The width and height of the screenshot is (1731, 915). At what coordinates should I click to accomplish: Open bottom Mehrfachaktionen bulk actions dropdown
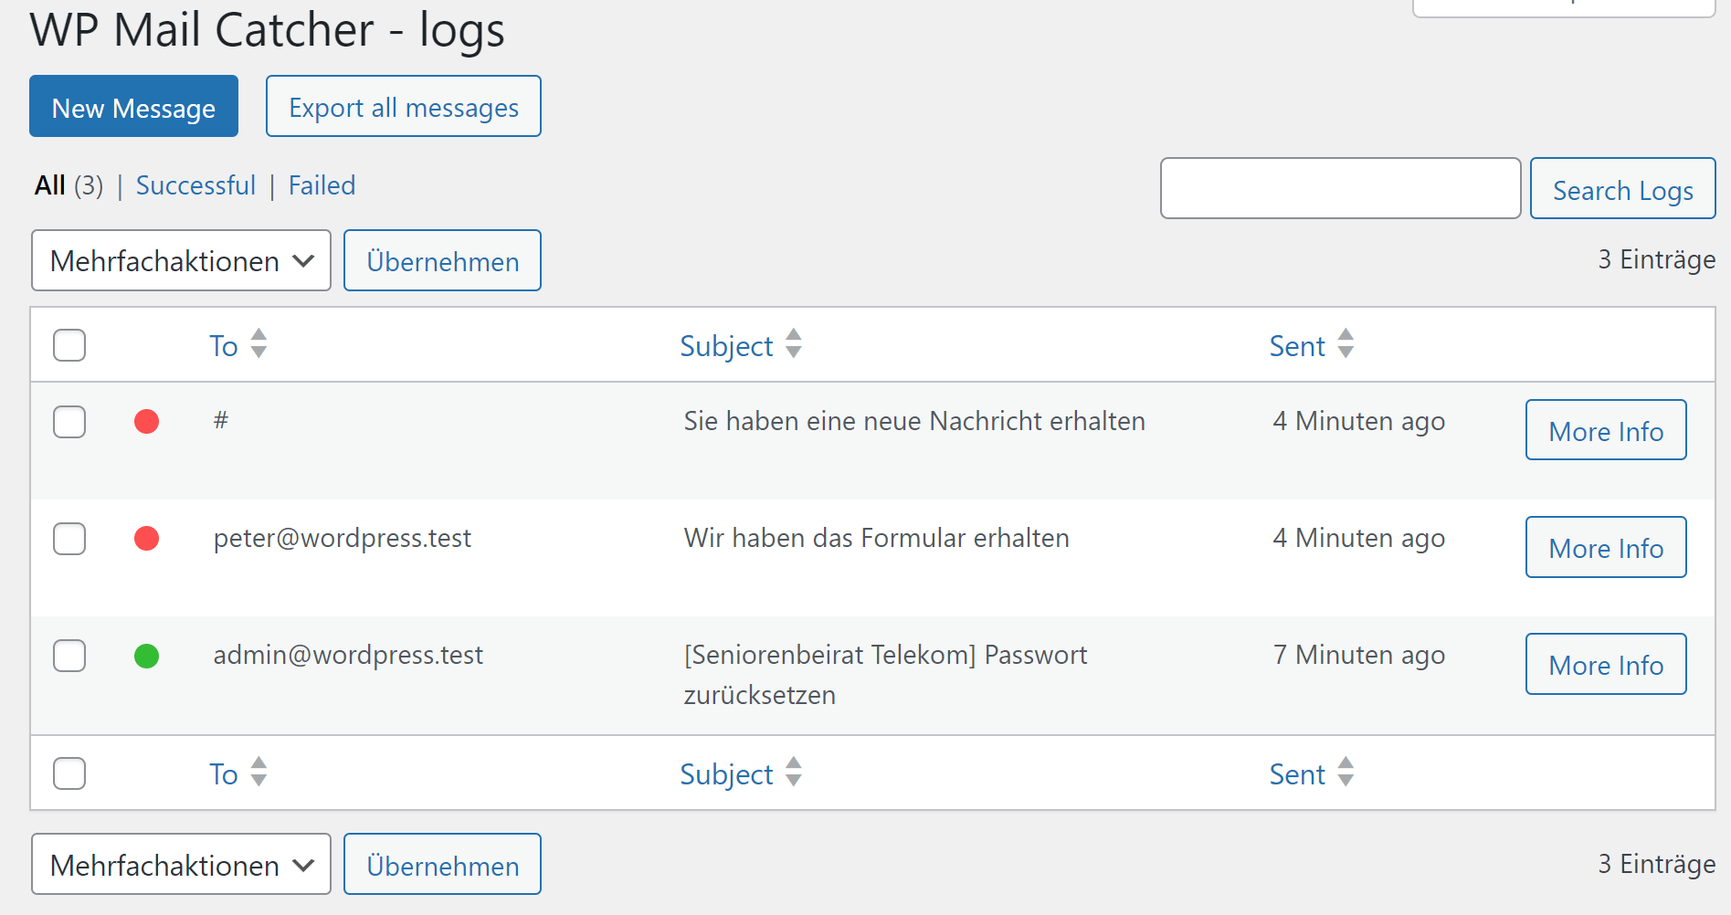coord(181,865)
